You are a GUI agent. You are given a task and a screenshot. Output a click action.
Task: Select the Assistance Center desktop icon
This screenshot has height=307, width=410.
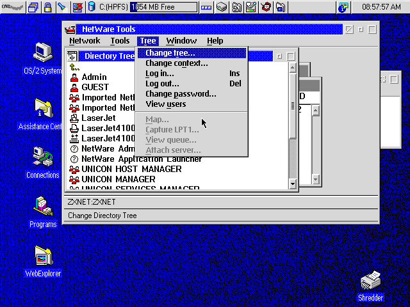tap(43, 108)
